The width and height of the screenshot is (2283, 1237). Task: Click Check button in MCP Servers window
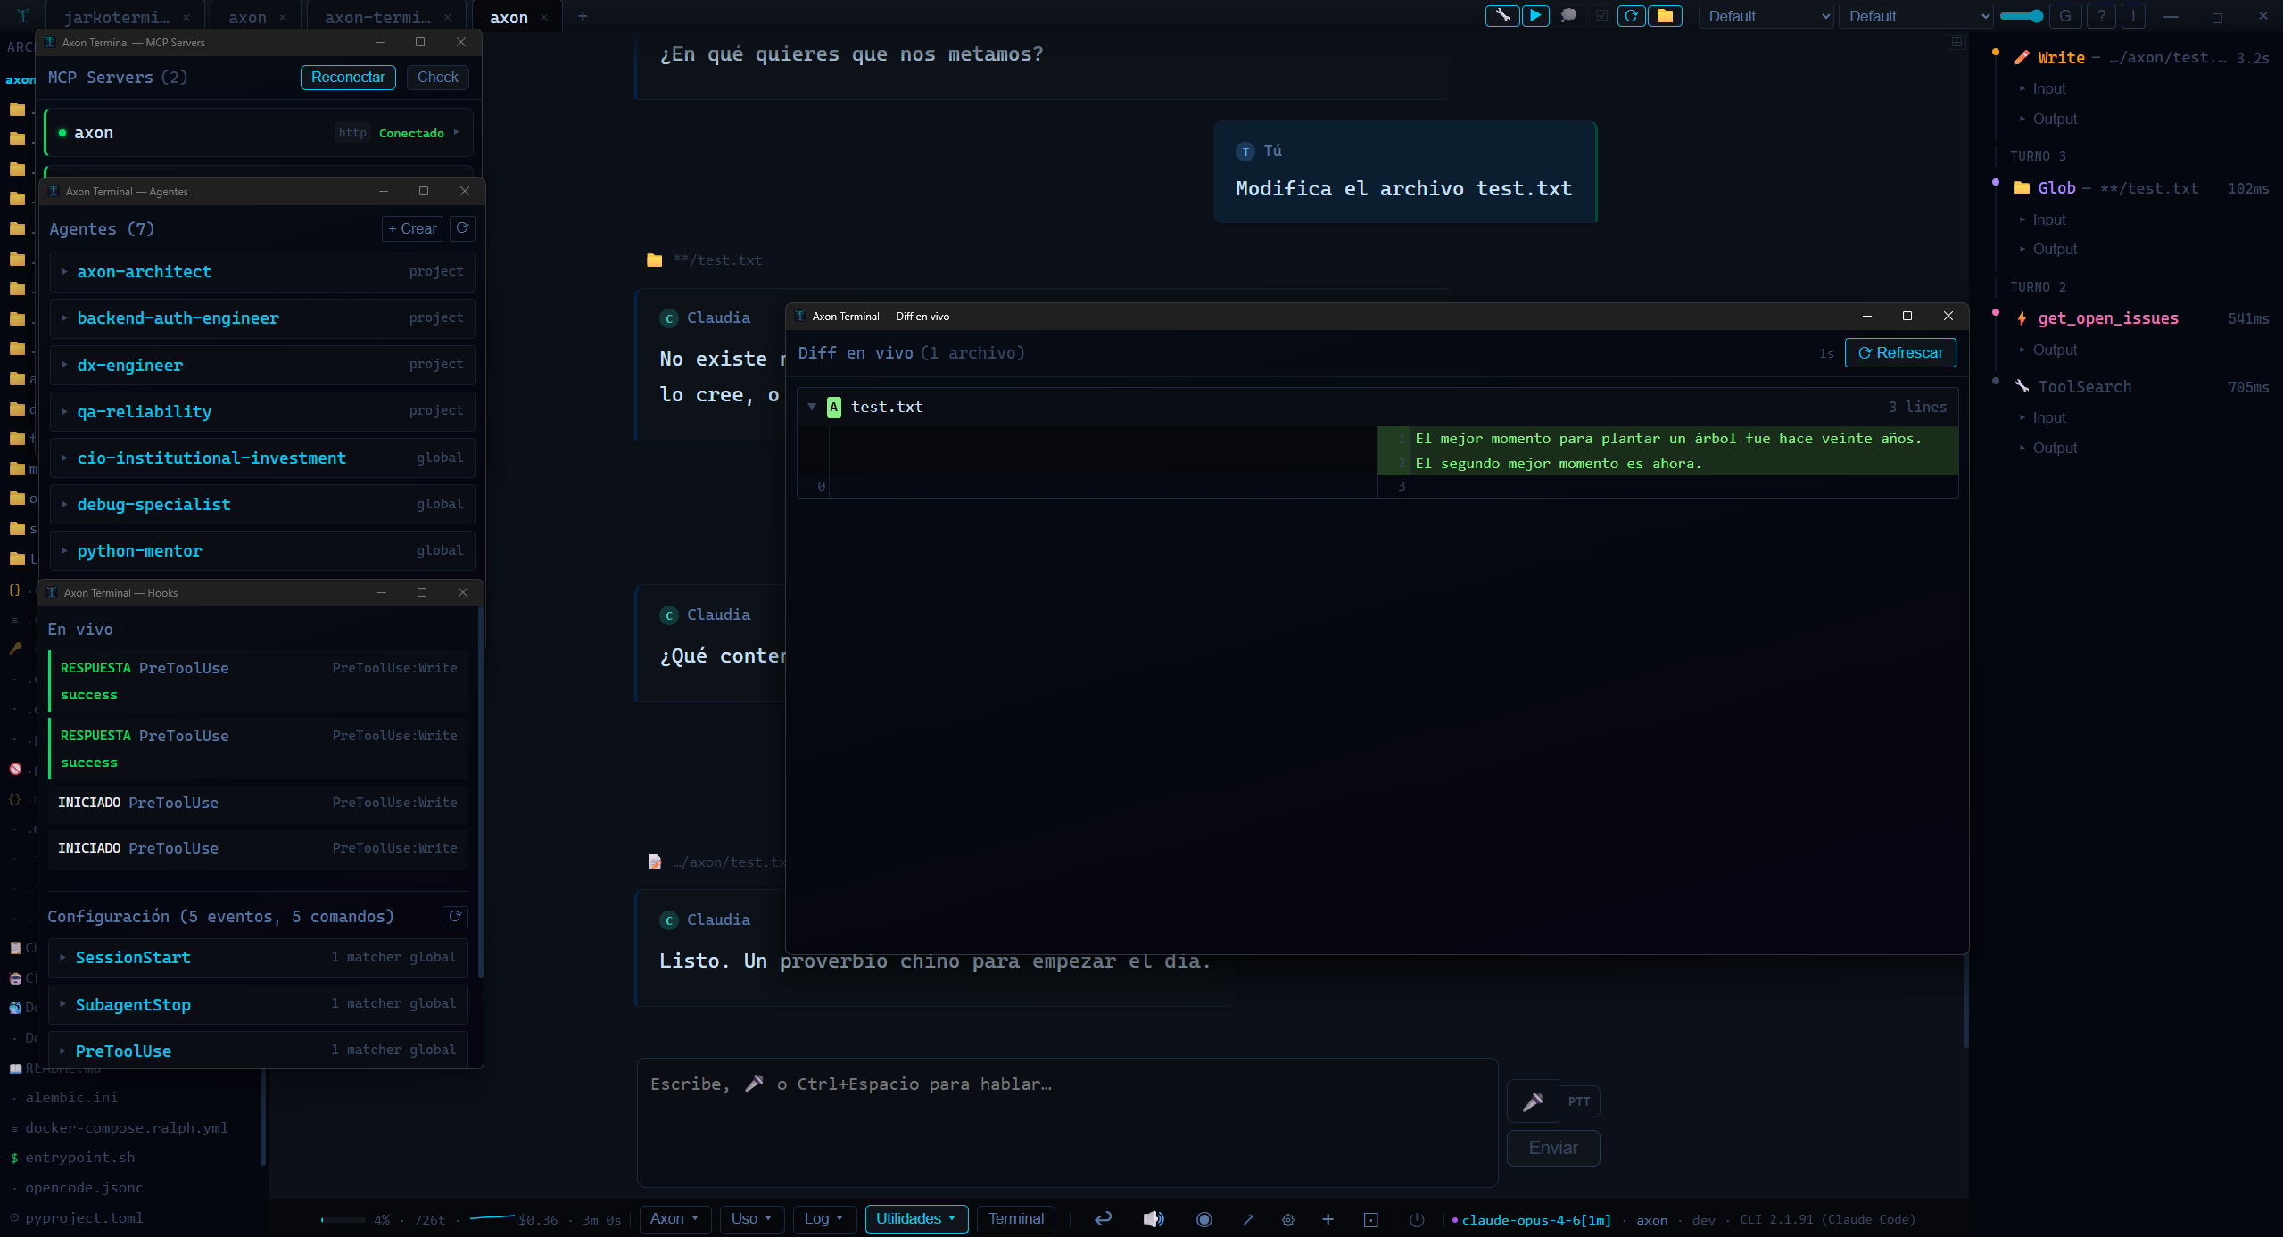pyautogui.click(x=437, y=78)
